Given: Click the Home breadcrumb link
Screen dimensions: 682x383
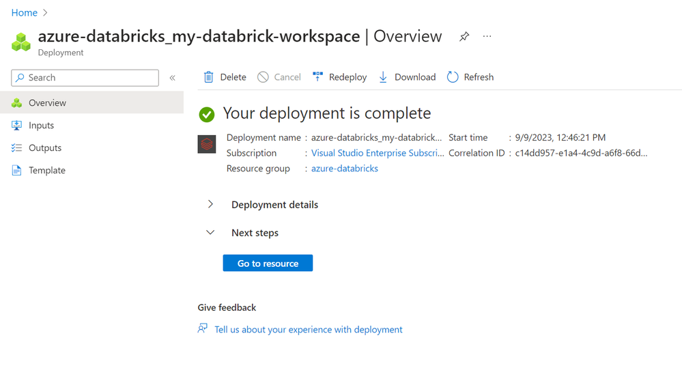Looking at the screenshot, I should pos(25,12).
